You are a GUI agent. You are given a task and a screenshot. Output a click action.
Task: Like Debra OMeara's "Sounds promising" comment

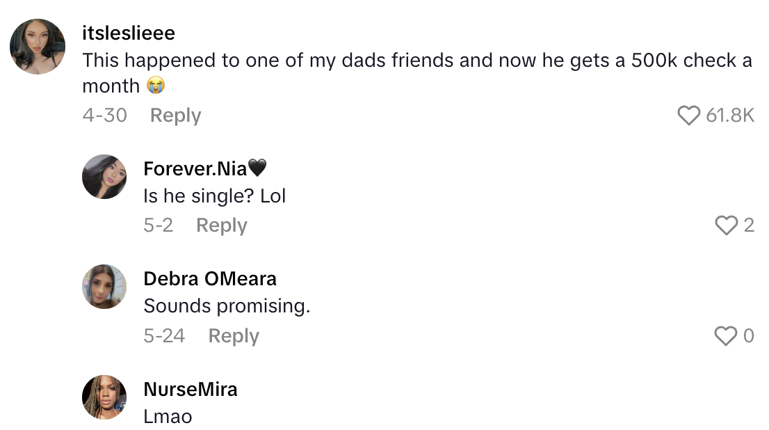pos(726,336)
